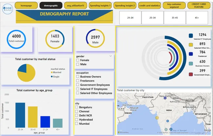Click the Freelancer blue legend swatch

coord(191,54)
